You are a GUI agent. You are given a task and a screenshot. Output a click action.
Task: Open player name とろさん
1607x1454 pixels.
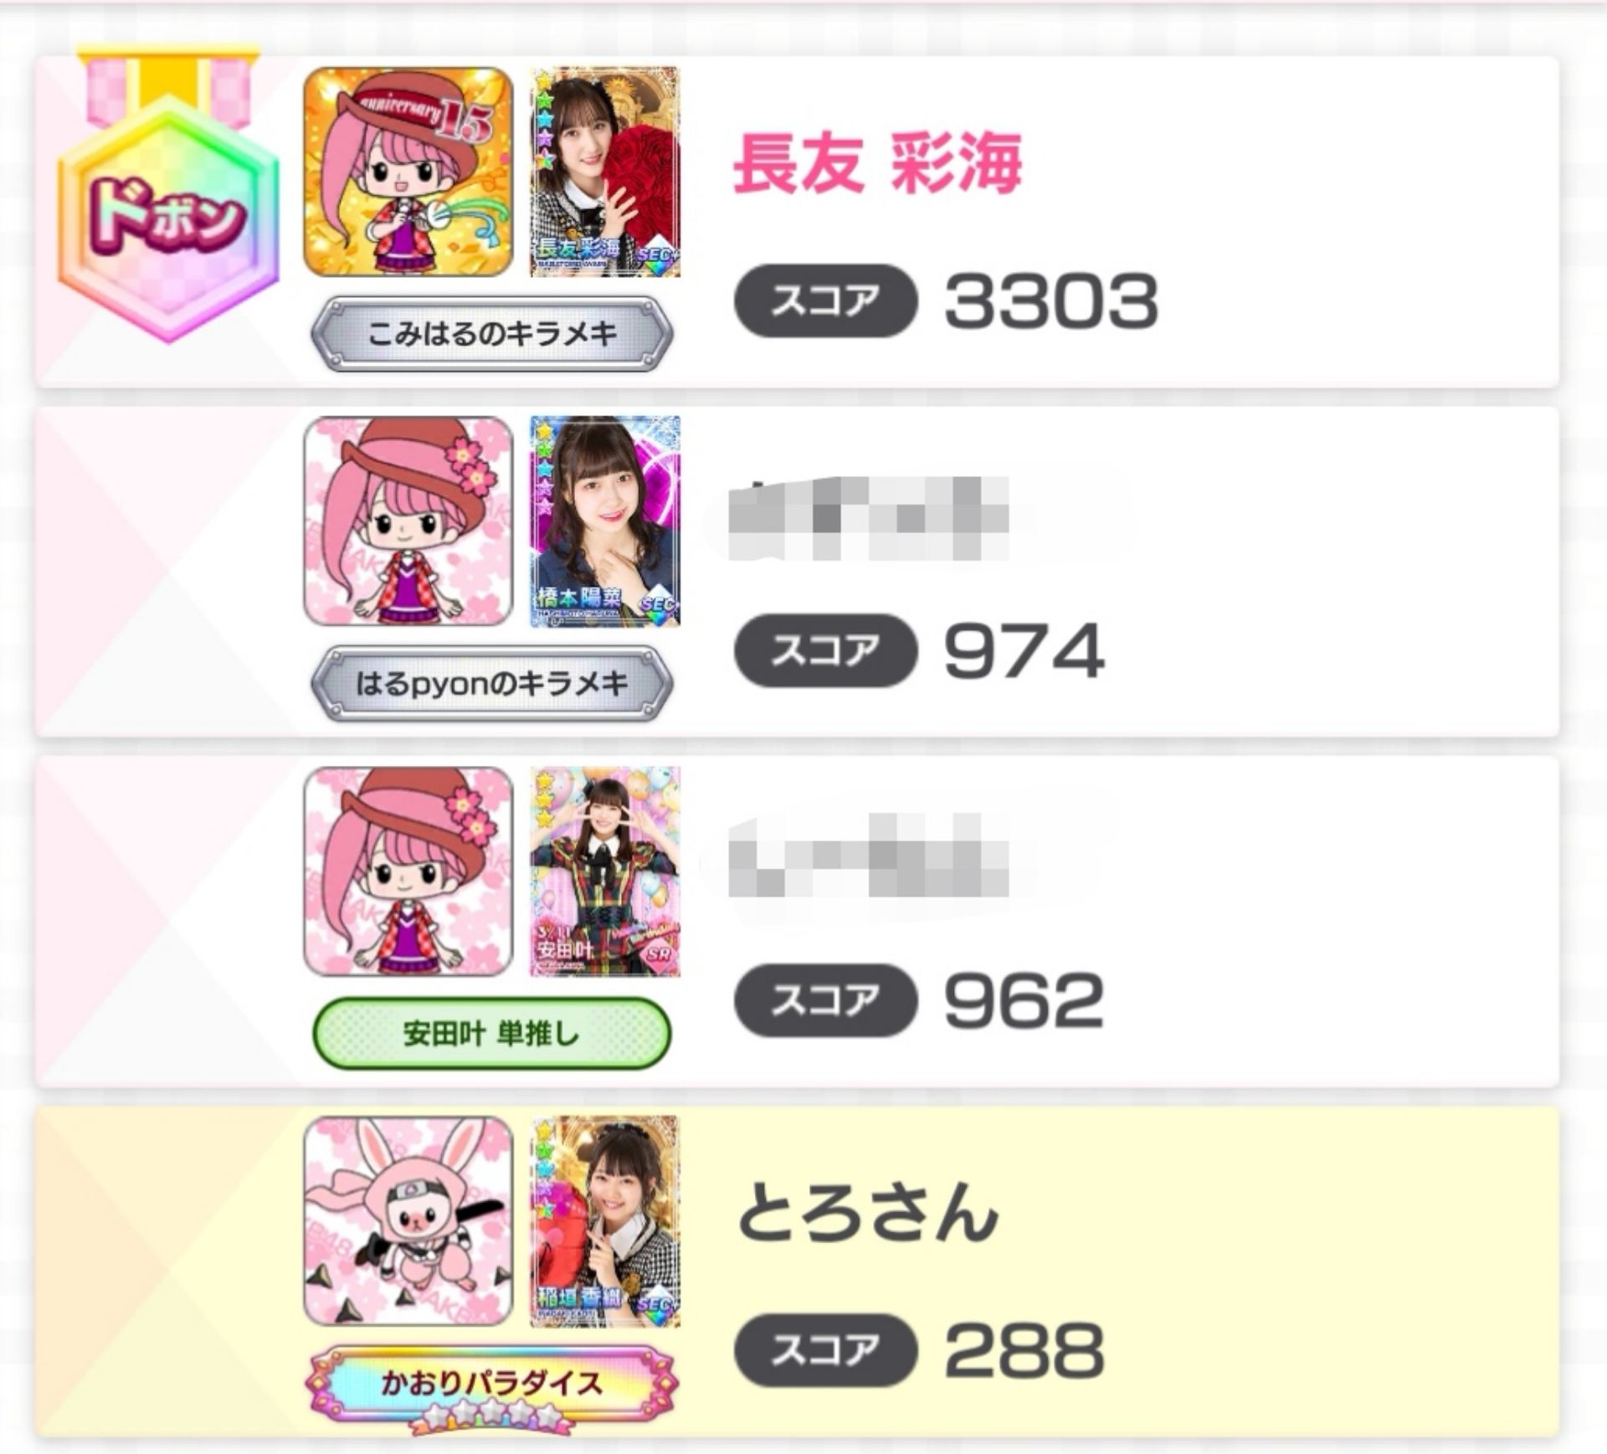point(867,1211)
